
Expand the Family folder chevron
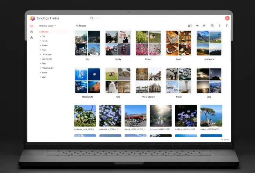[40, 41]
